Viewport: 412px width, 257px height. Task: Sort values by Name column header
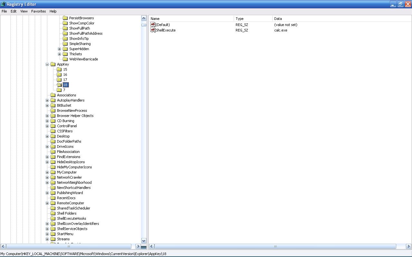click(x=191, y=19)
